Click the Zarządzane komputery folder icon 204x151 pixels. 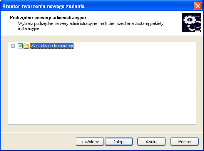26,46
